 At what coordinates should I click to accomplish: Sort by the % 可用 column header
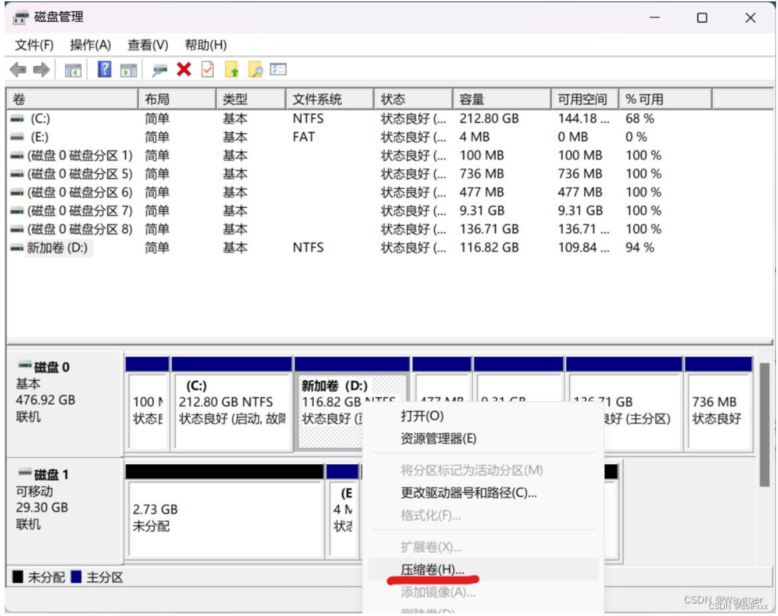pyautogui.click(x=666, y=99)
